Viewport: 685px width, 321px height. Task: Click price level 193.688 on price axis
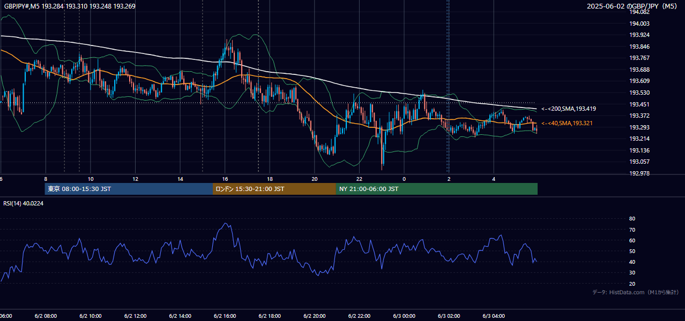[639, 70]
